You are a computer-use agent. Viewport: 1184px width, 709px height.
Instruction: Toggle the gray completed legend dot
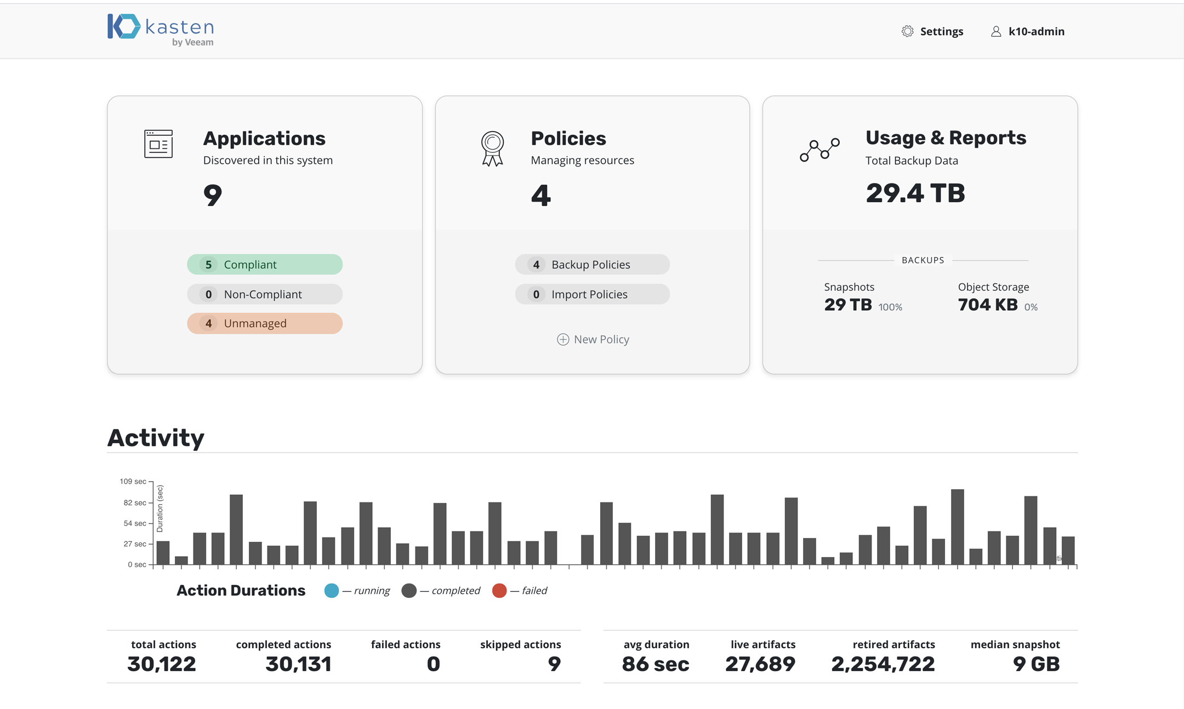(x=409, y=591)
